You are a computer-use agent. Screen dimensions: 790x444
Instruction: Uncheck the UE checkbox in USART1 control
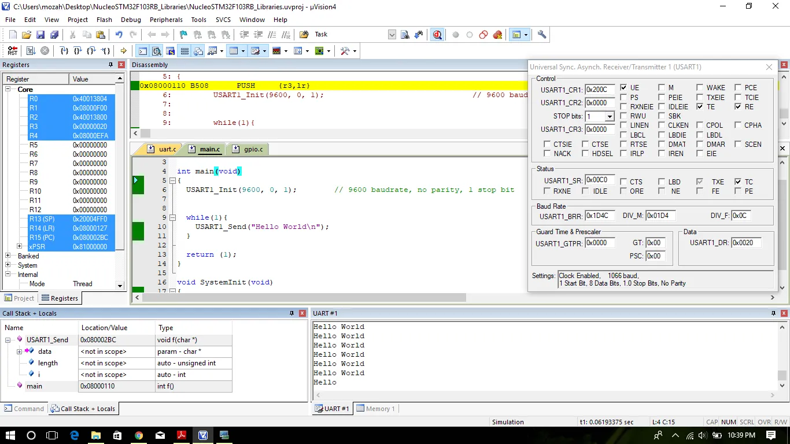pyautogui.click(x=623, y=88)
